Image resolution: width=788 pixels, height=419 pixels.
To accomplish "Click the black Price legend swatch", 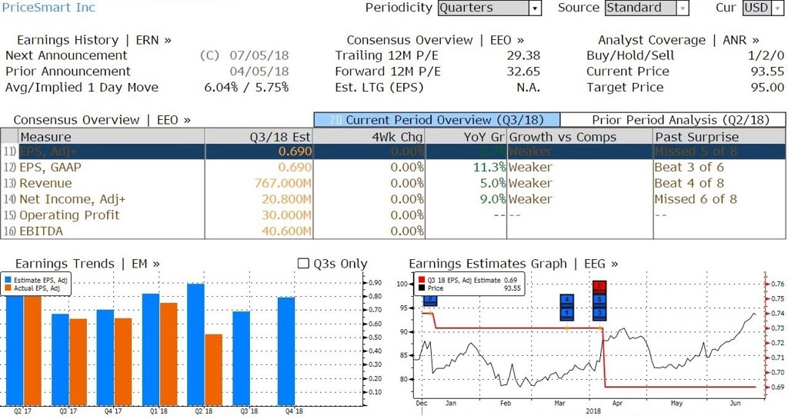I will pos(421,288).
